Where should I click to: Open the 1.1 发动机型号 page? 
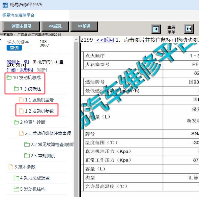point(39,100)
